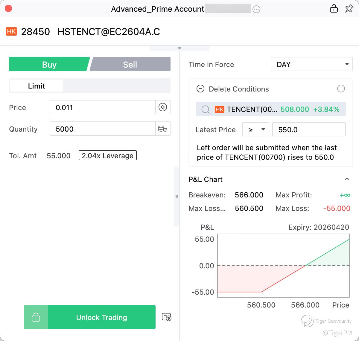
Task: Collapse right panel with left arrow handle
Action: pyautogui.click(x=177, y=197)
